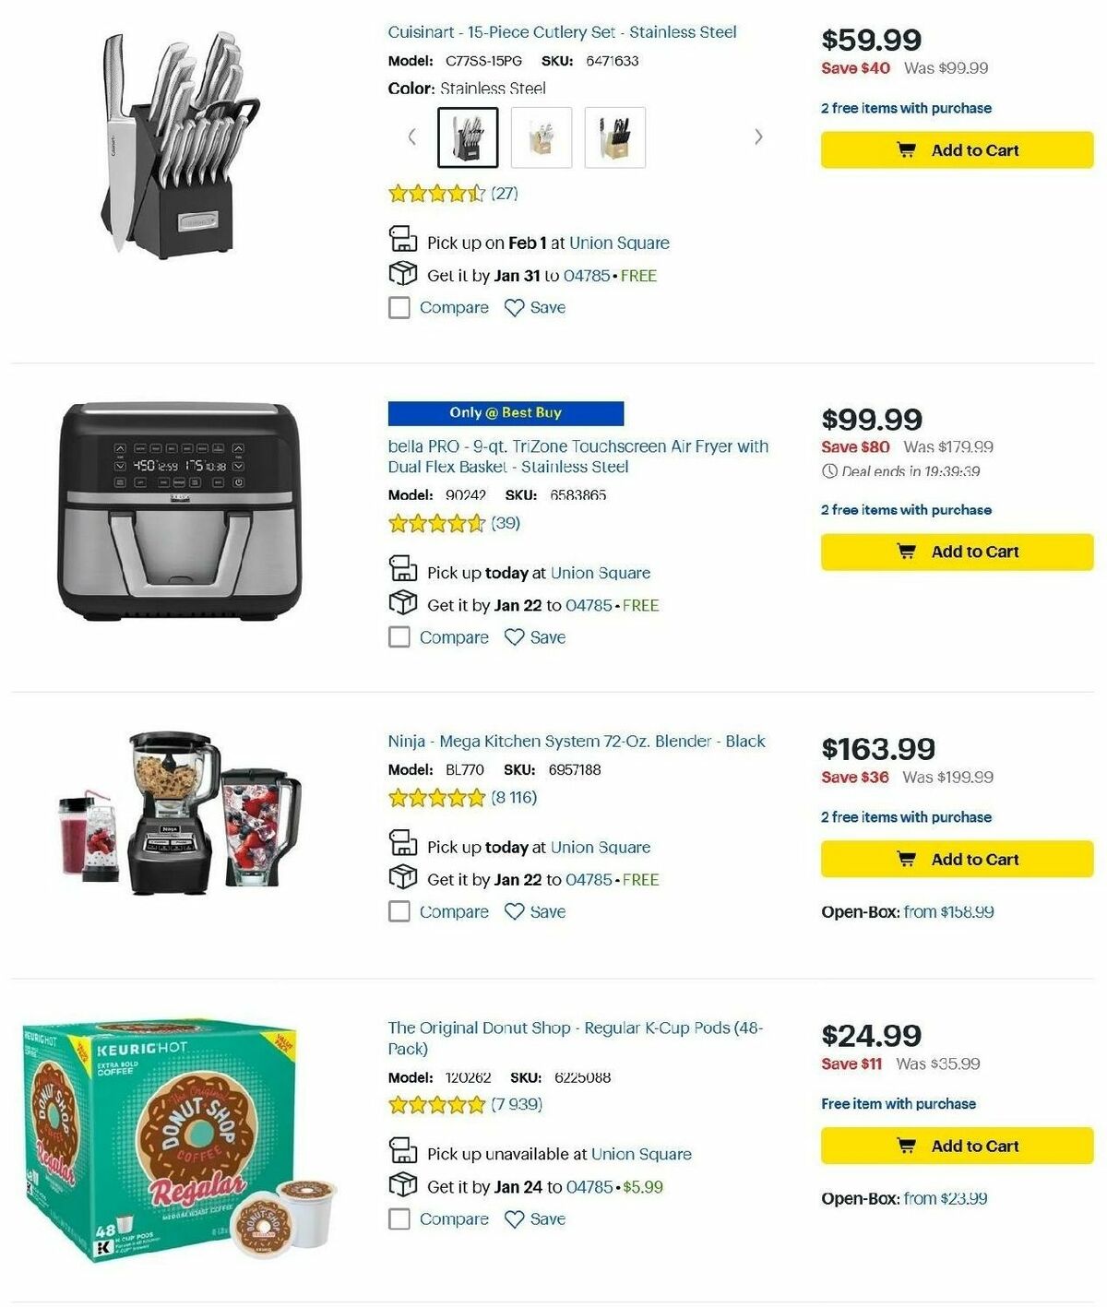
Task: Click the store pickup icon beside Pick up on Feb 1
Action: pyautogui.click(x=402, y=240)
